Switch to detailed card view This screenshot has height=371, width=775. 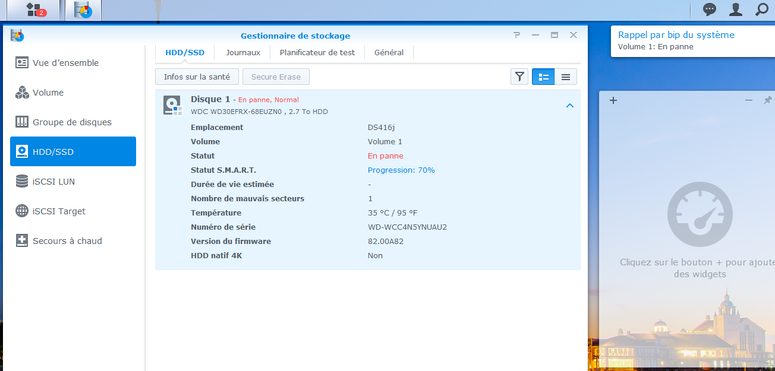point(543,77)
